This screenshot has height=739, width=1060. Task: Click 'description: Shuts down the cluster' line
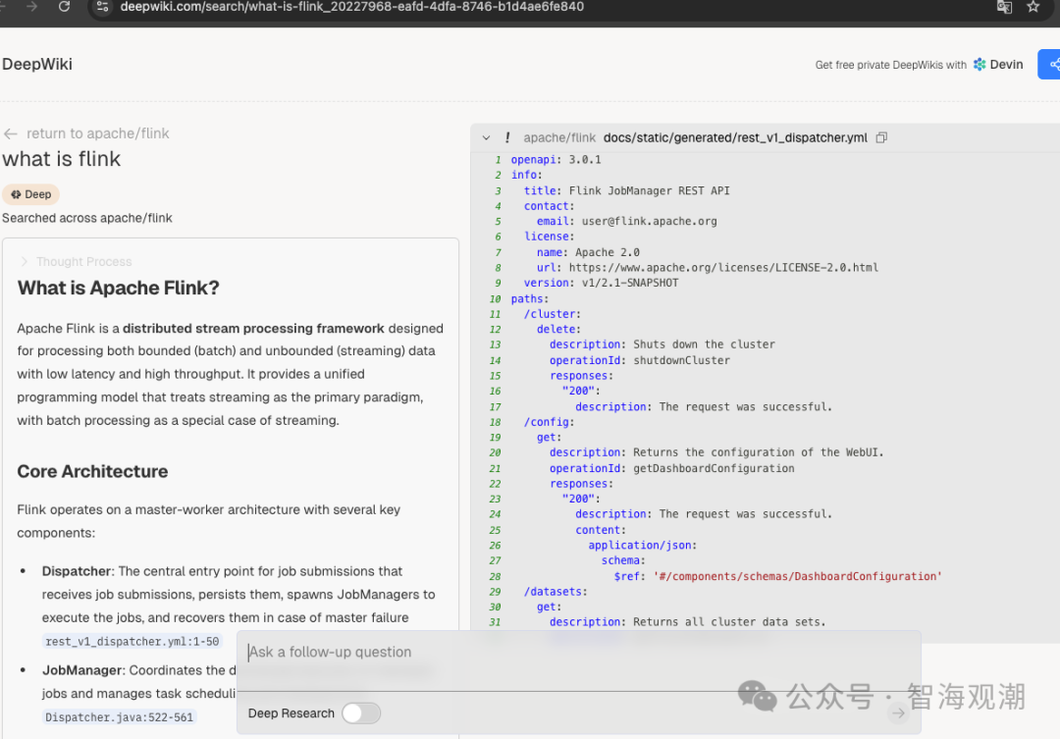(x=662, y=344)
